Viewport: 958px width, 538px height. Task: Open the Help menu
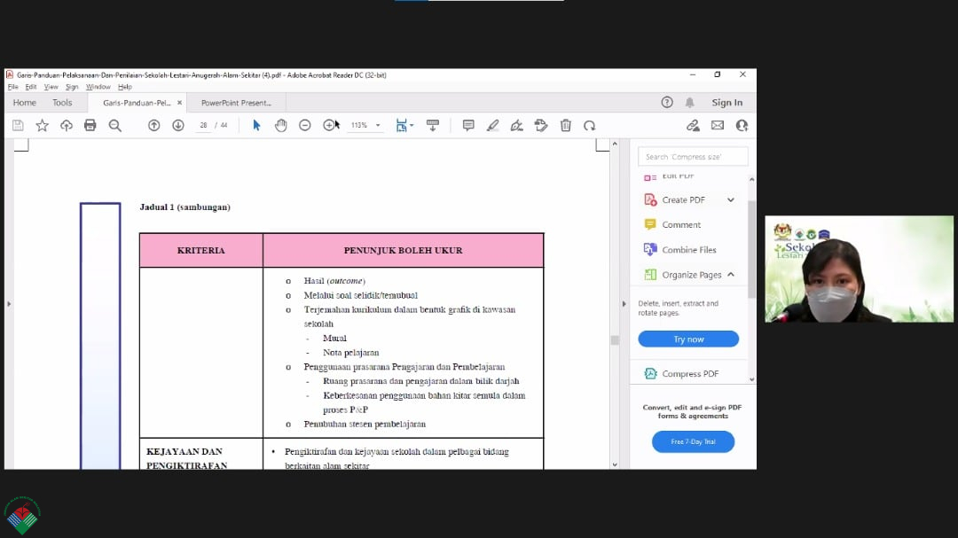[x=125, y=87]
